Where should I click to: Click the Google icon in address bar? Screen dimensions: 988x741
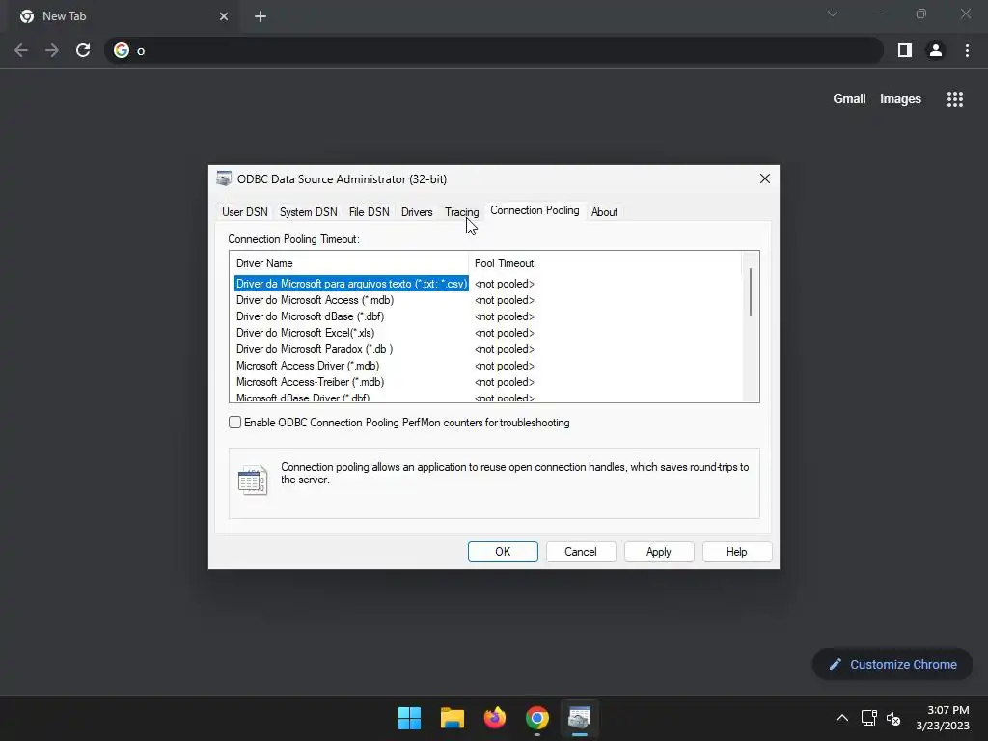coord(121,50)
